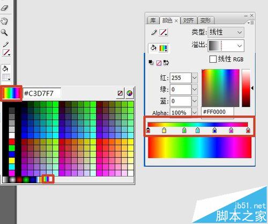The height and width of the screenshot is (224, 268).
Task: Click the panel stroke pencil icon
Action: [x=154, y=32]
